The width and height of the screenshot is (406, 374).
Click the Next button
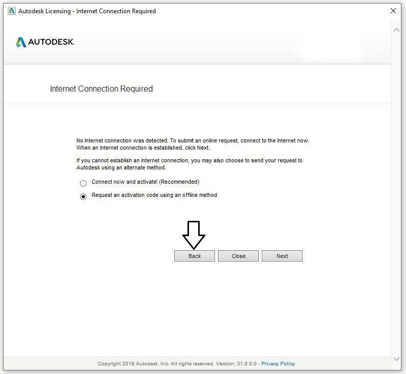click(282, 256)
